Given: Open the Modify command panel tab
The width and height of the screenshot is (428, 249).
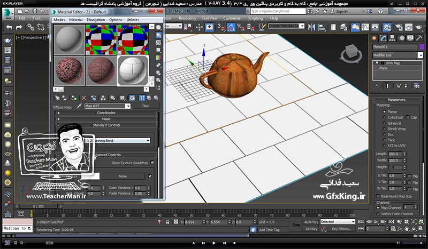Looking at the screenshot, I should pos(383,38).
